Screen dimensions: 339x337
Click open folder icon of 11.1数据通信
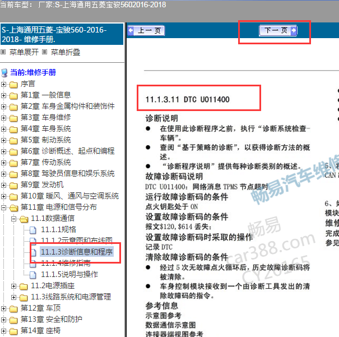coord(24,219)
